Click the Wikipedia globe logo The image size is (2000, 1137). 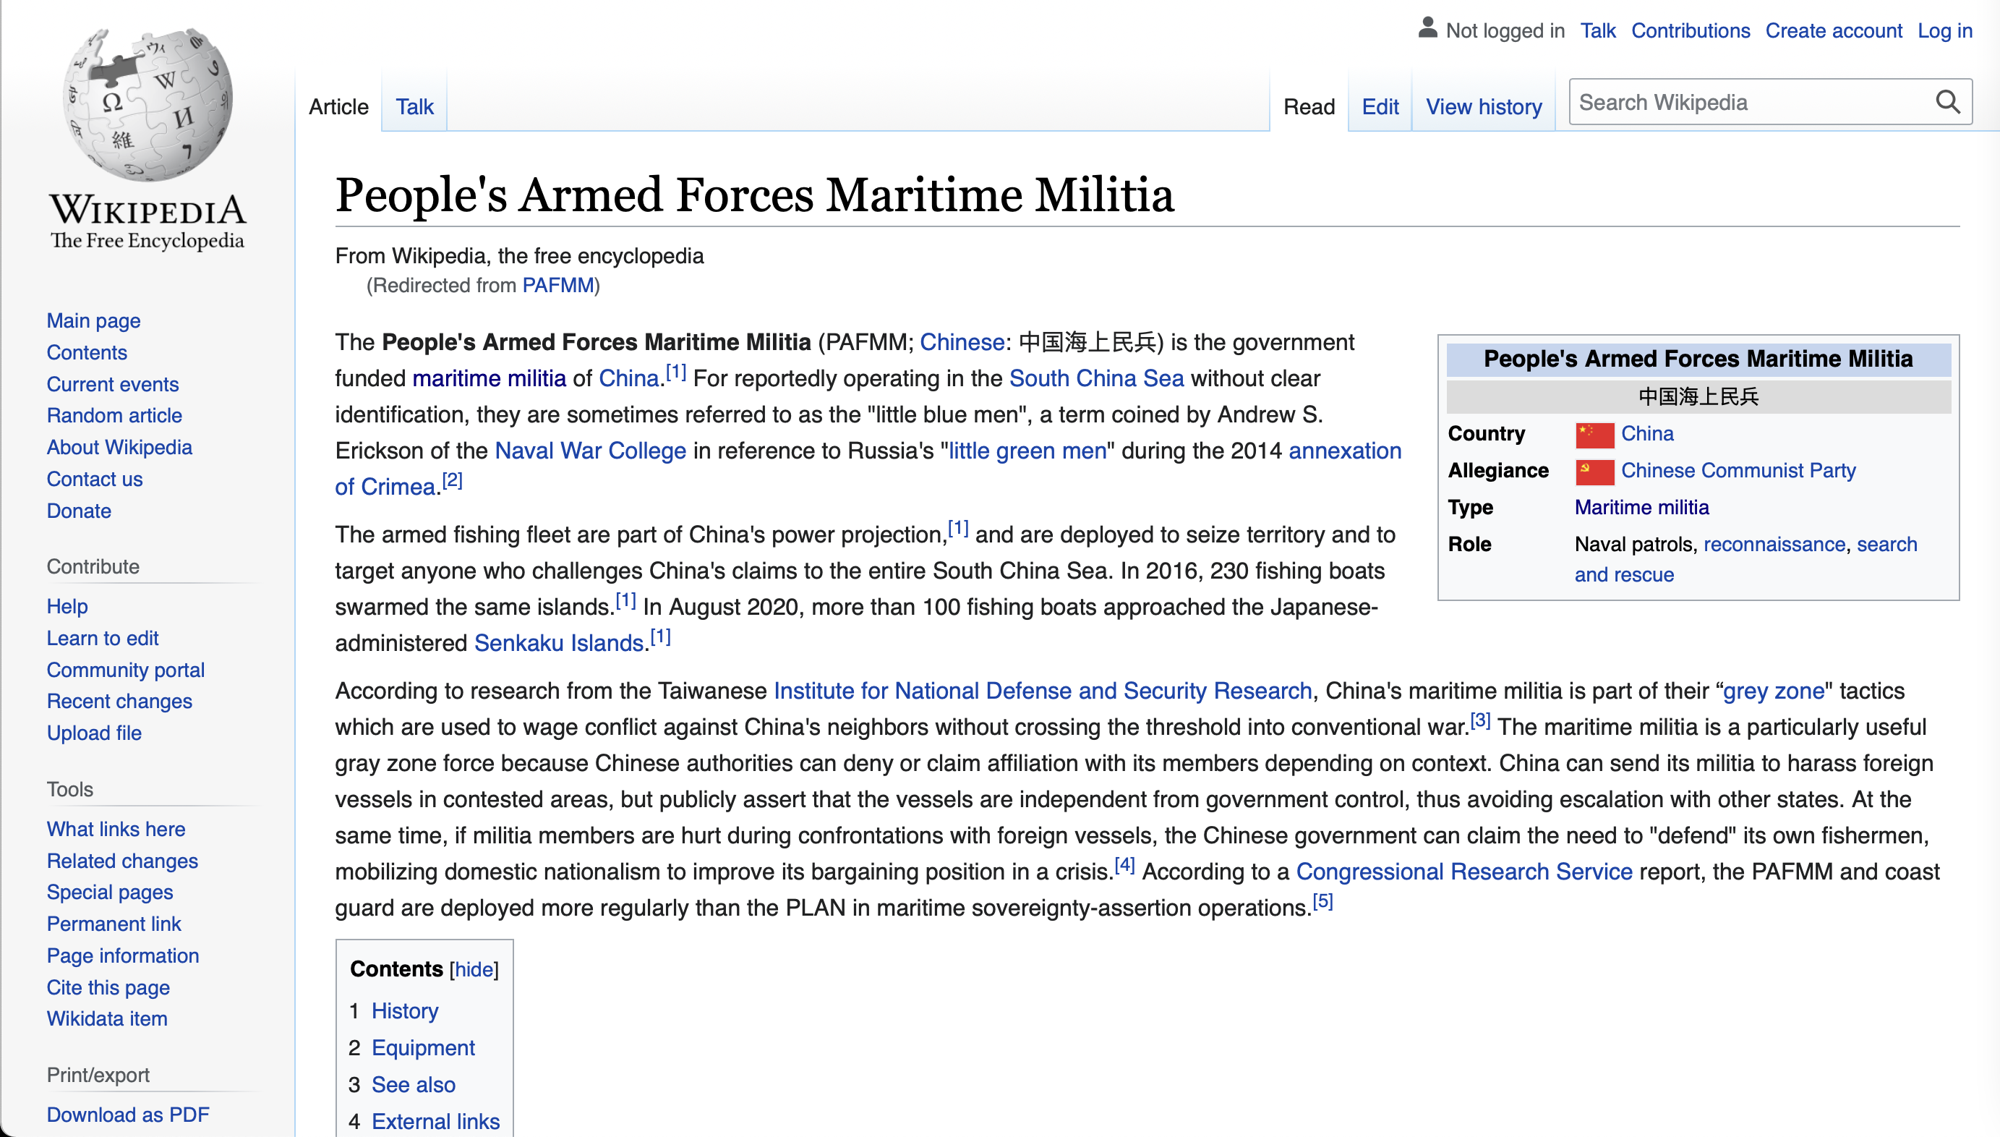tap(148, 104)
